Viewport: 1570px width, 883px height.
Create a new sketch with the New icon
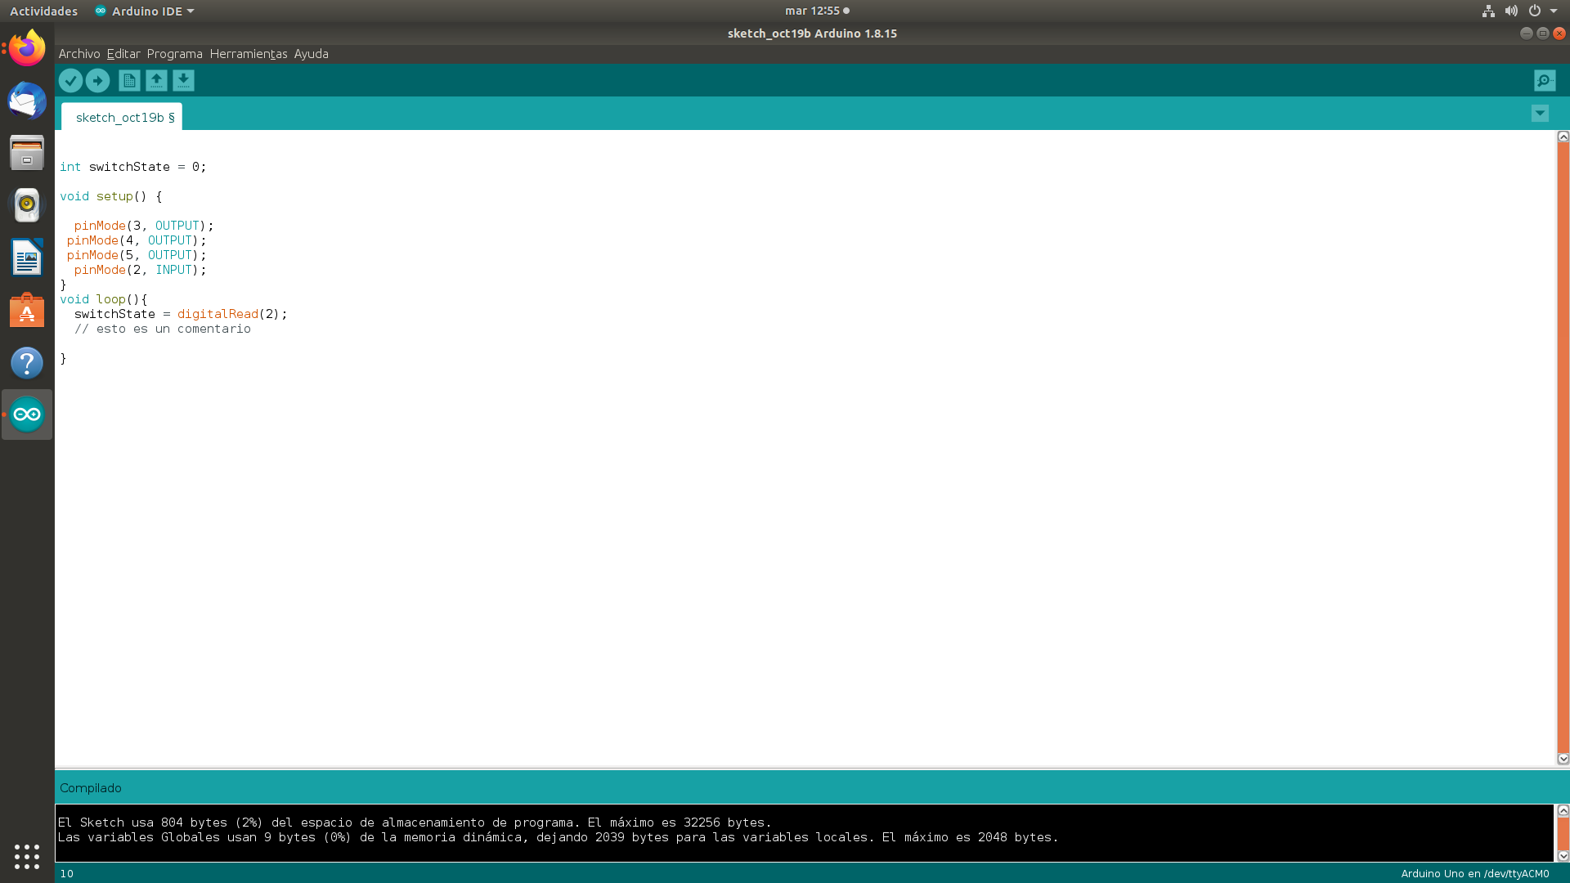click(x=128, y=80)
